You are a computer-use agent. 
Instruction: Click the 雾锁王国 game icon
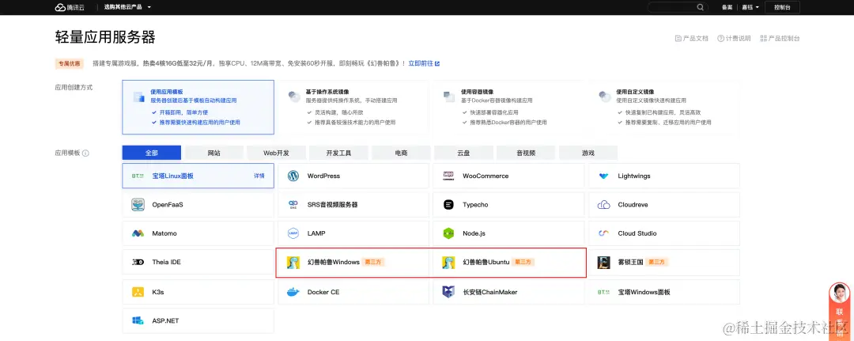tap(603, 263)
